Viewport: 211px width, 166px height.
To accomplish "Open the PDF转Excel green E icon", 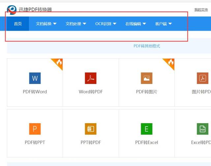I will coord(146,129).
